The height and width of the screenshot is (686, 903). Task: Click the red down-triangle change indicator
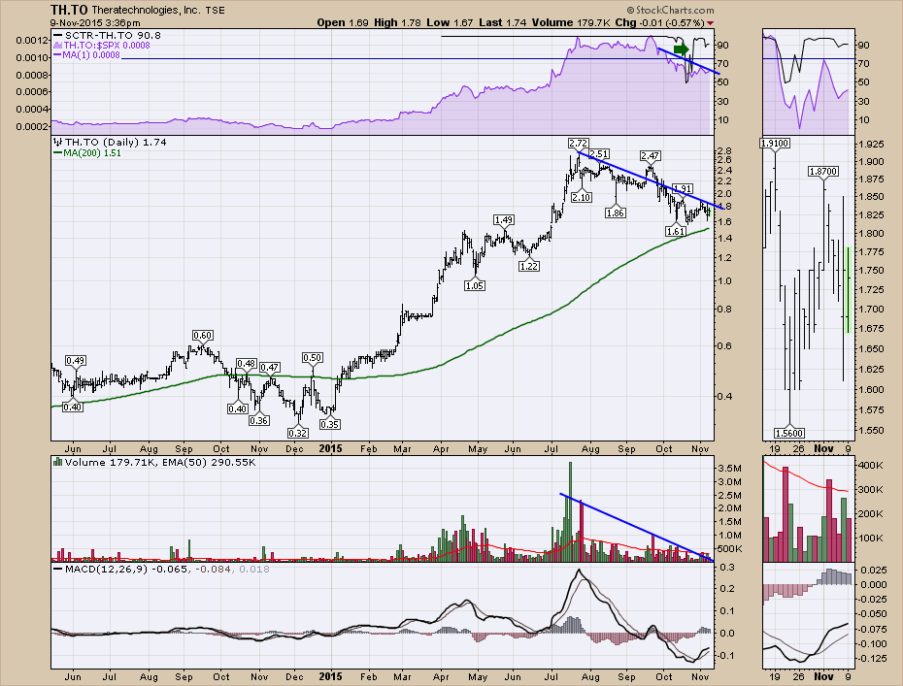click(710, 23)
